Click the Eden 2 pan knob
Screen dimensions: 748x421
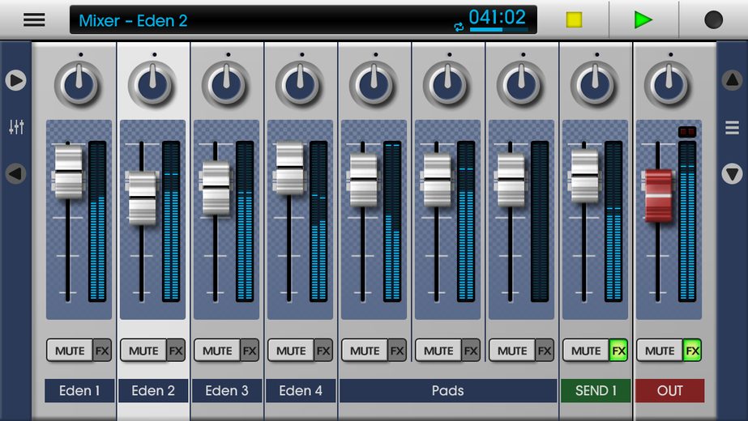[152, 85]
